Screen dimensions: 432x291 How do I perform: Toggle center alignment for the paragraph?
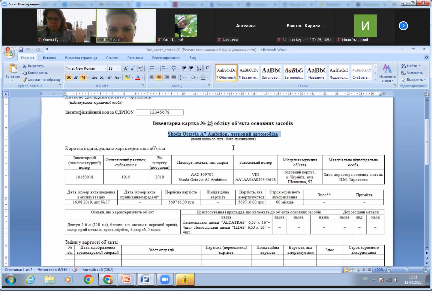point(159,77)
